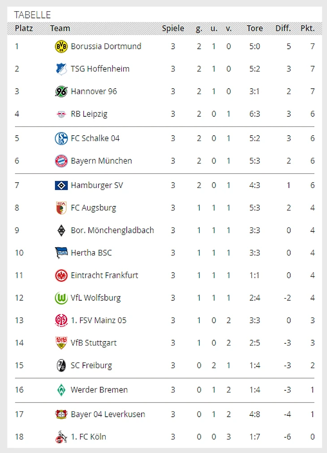Click the Hannover 96 logo

[x=61, y=91]
